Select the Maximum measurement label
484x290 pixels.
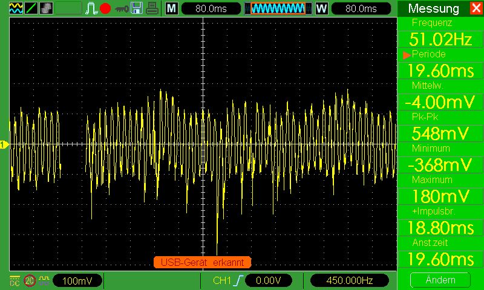[432, 179]
